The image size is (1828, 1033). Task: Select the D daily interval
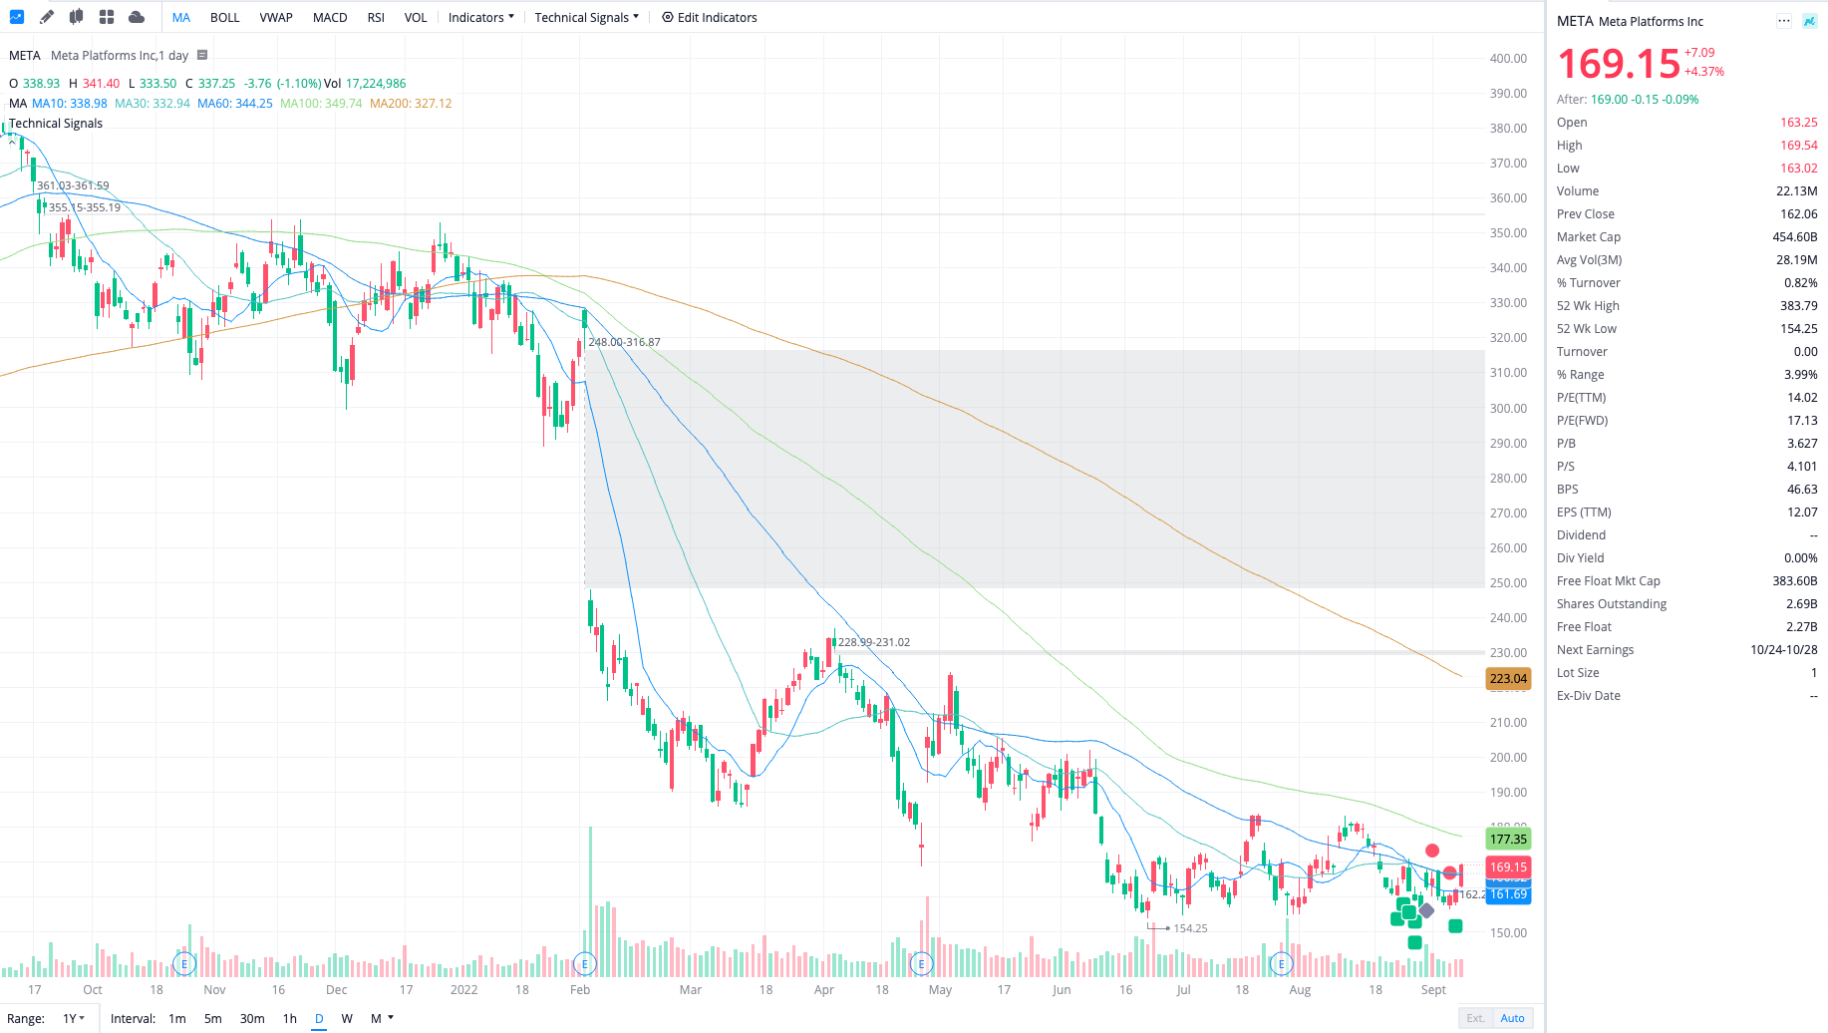(319, 1018)
